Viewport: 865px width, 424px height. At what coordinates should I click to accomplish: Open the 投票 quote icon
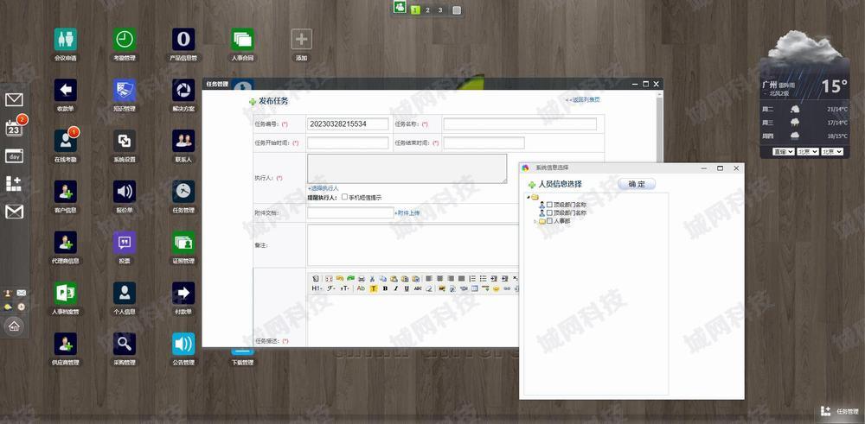tap(125, 243)
